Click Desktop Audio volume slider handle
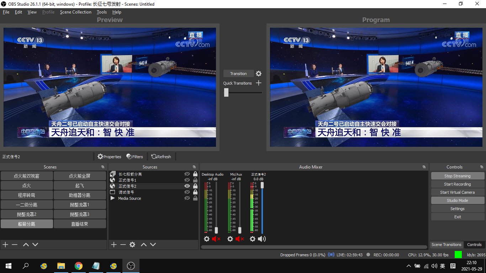486x273 pixels. pyautogui.click(x=216, y=230)
